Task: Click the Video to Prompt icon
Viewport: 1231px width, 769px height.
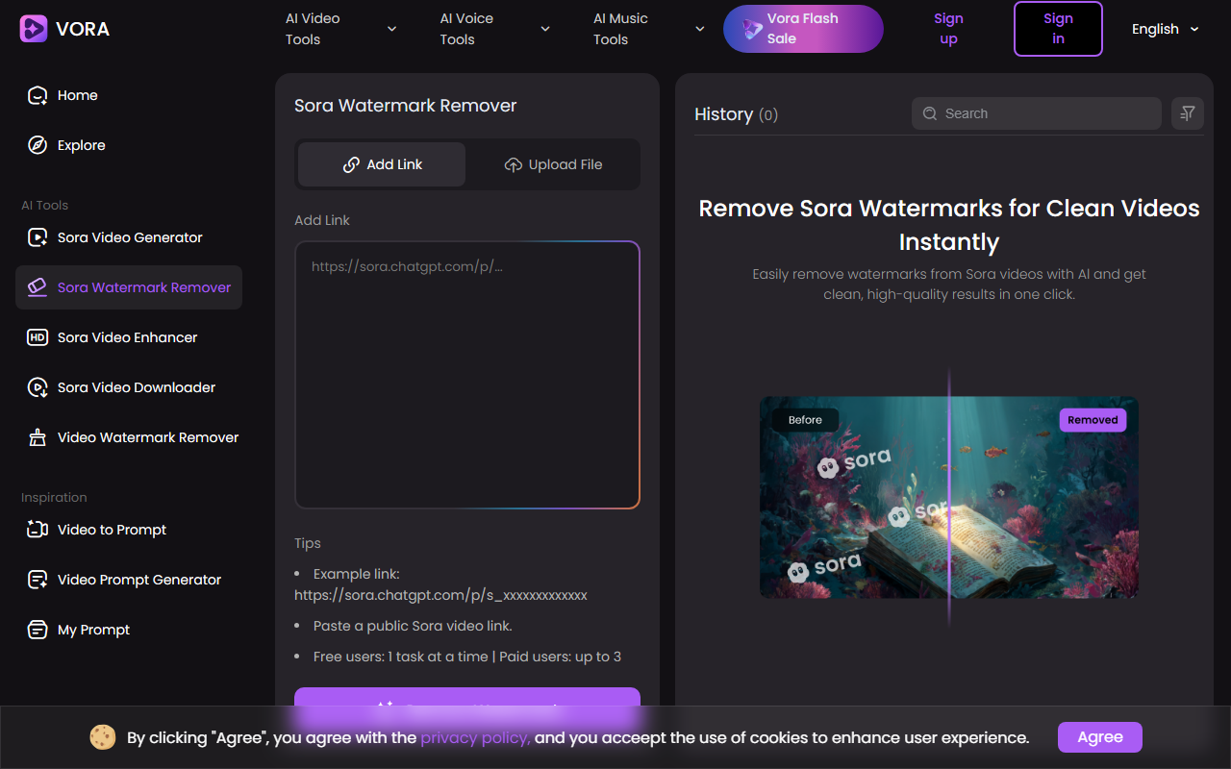Action: coord(38,530)
